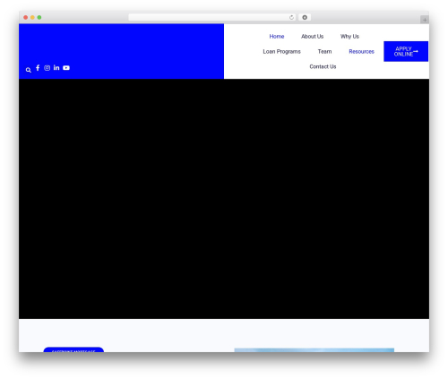Navigate to the Team page

(324, 52)
